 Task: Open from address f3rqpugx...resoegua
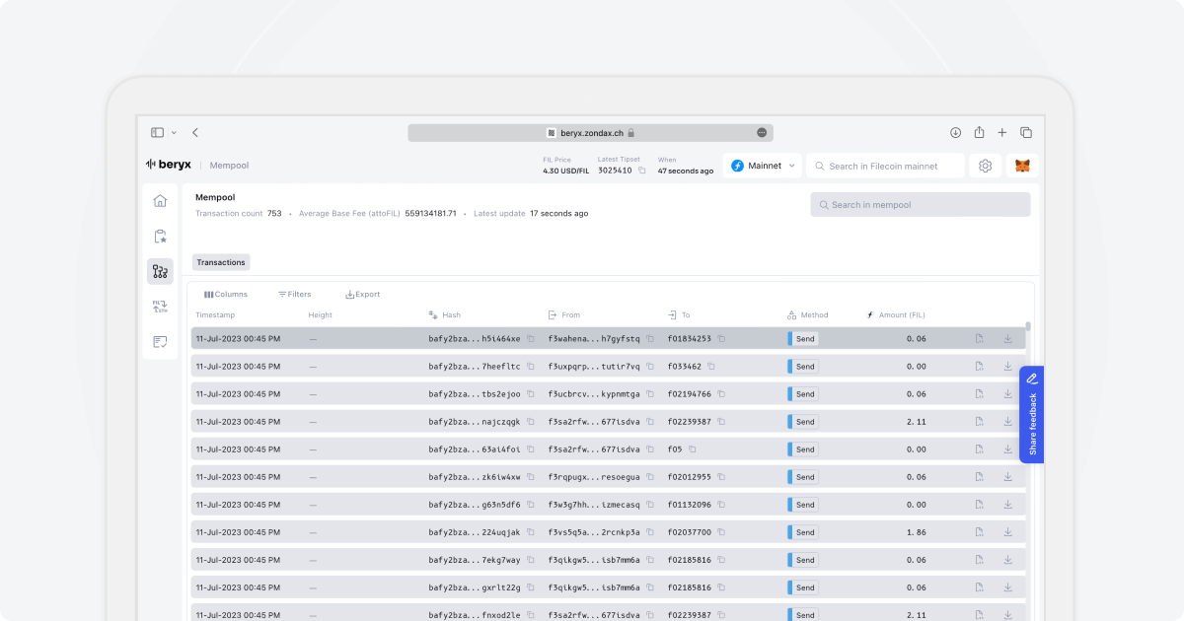594,476
